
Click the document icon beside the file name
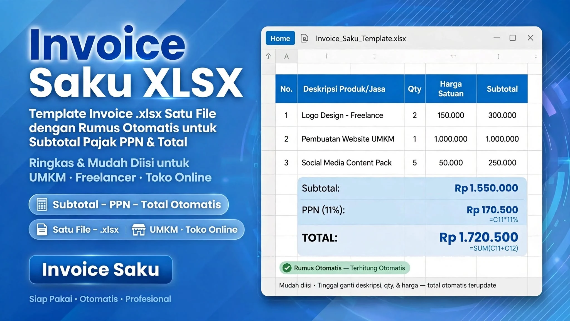[304, 38]
